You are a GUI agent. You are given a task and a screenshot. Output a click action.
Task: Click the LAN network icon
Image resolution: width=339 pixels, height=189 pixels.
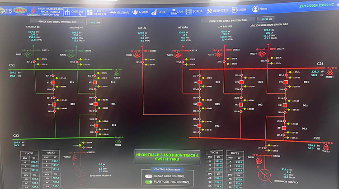[x=177, y=11]
